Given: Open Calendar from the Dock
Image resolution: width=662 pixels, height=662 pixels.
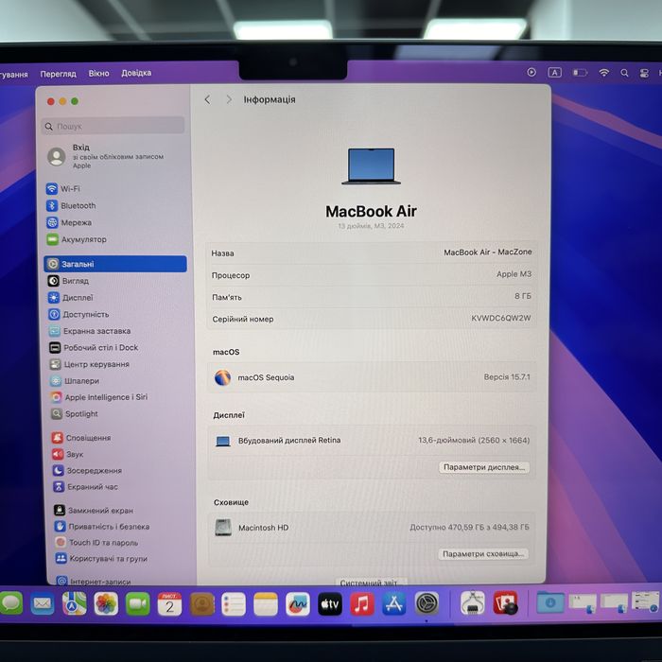Looking at the screenshot, I should click(x=169, y=604).
